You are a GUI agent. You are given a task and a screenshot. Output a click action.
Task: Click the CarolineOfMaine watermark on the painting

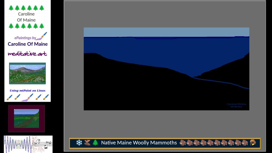(x=236, y=104)
